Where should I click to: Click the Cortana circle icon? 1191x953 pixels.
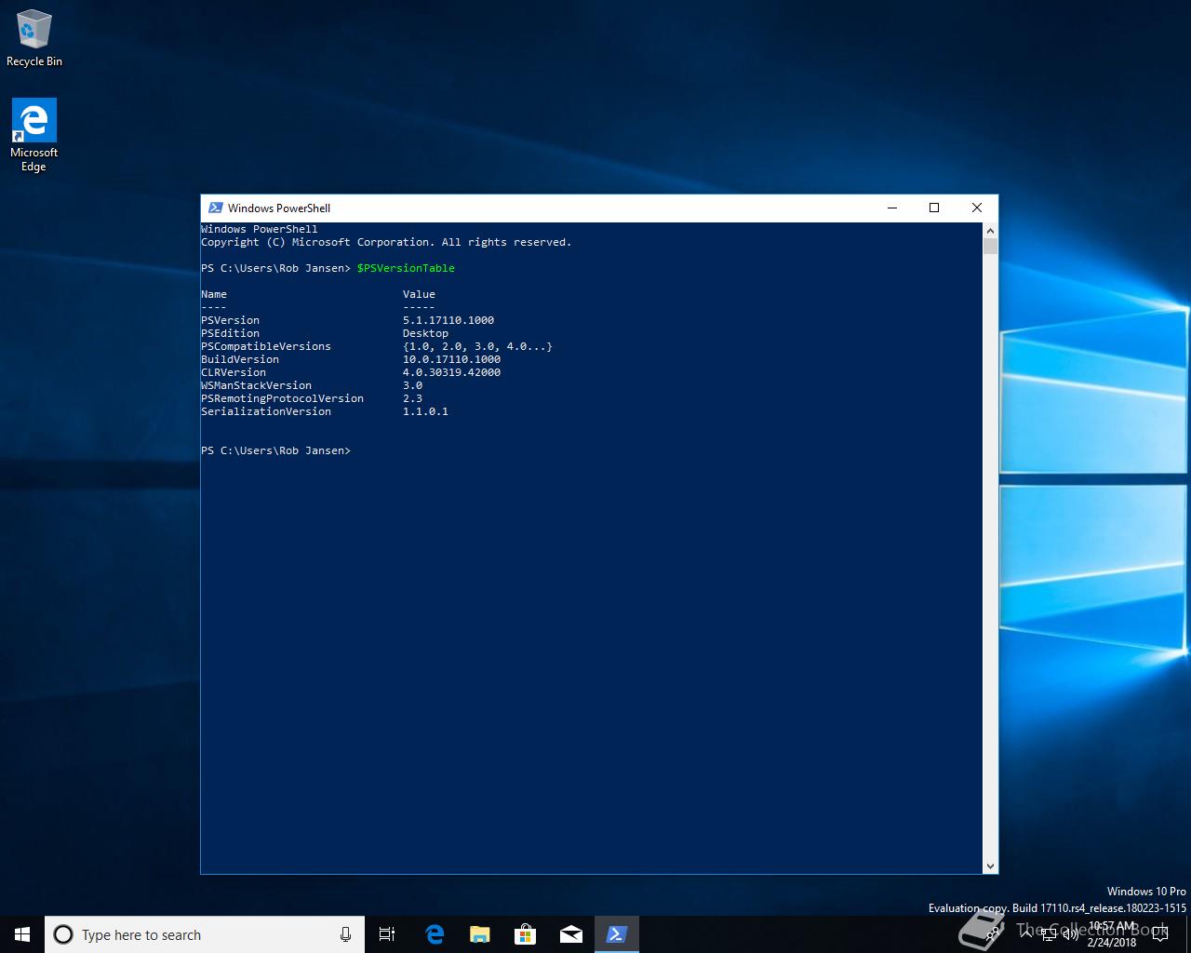tap(63, 934)
